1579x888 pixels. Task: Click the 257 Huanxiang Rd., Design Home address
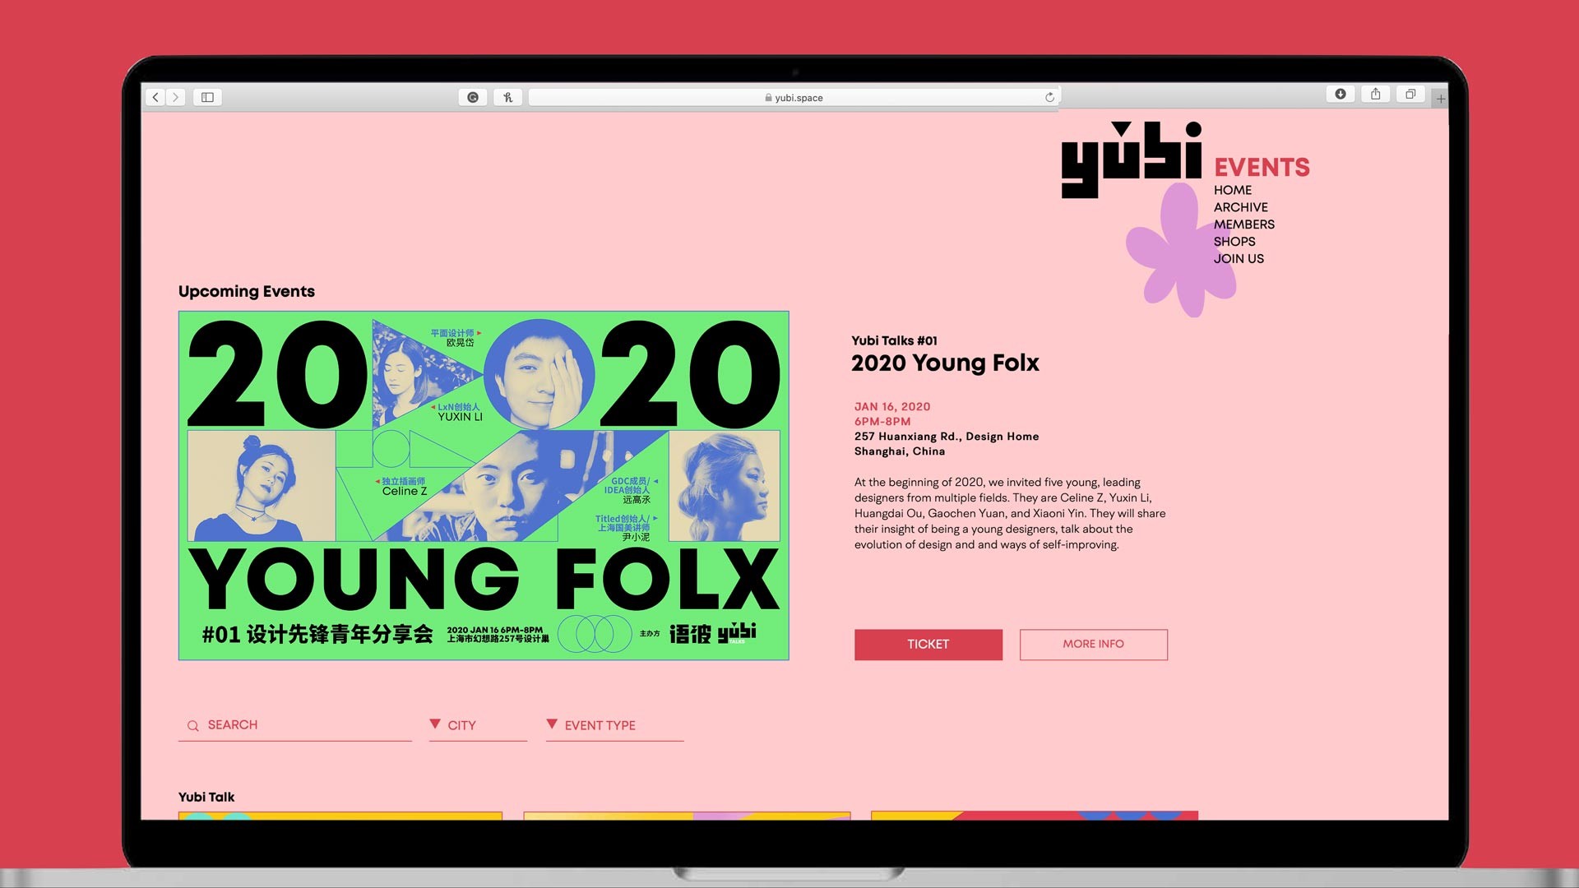(947, 437)
